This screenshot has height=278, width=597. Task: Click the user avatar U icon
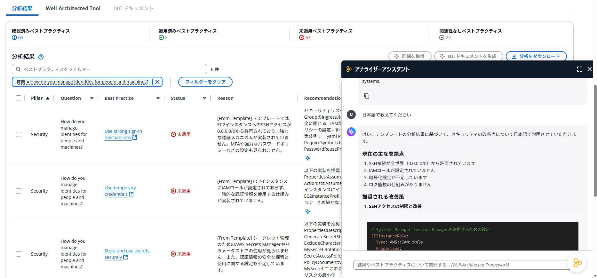[351, 115]
